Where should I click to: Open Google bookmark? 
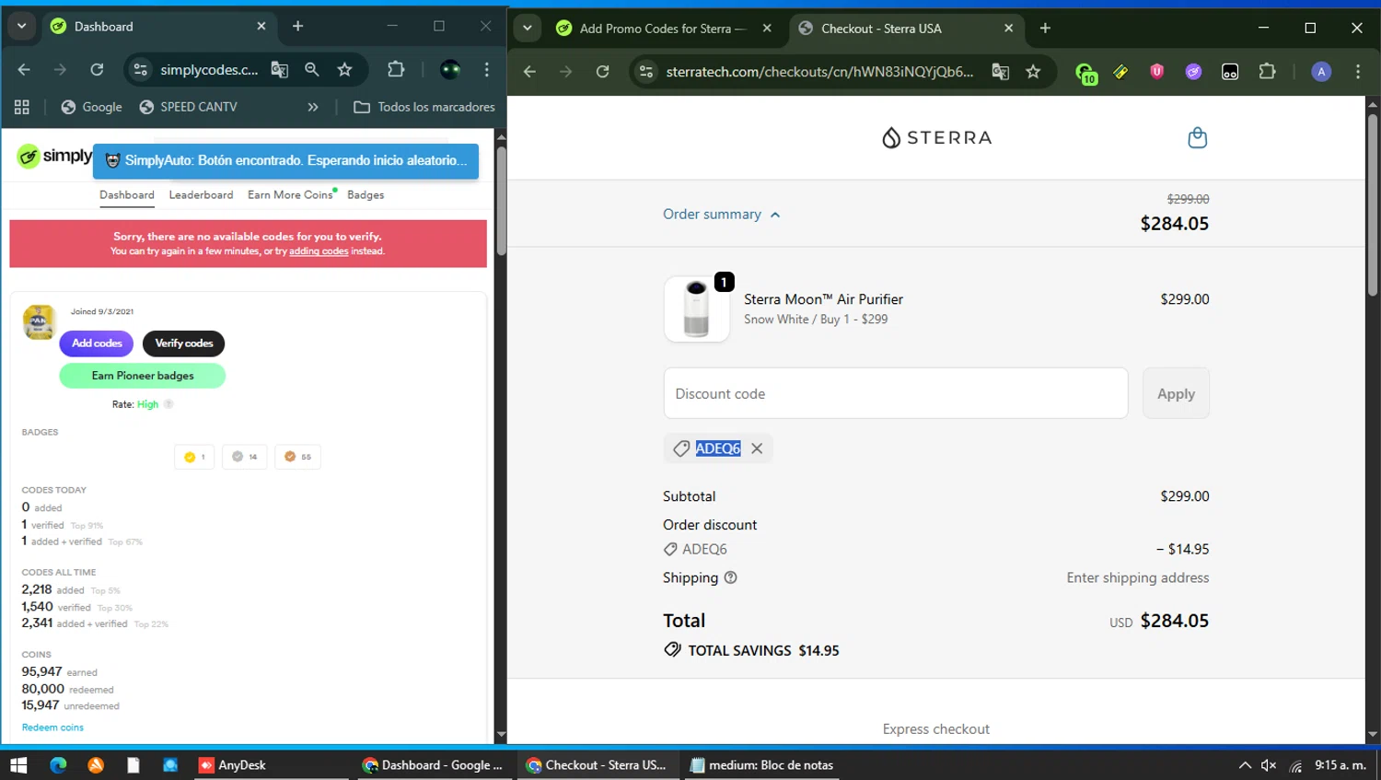(91, 107)
